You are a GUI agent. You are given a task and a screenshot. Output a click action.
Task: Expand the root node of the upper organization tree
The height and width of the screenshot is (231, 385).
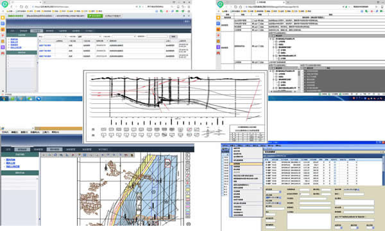pos(271,38)
